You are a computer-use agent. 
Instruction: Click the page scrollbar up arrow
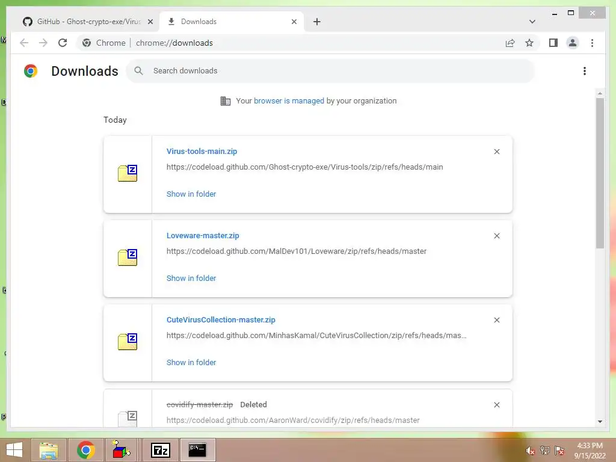click(600, 93)
